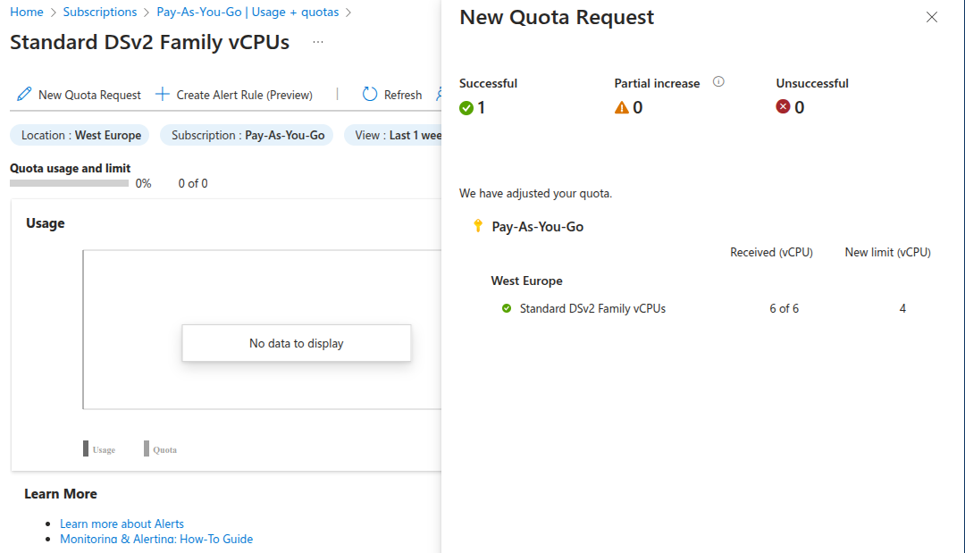
Task: Click the orange Partial increase warning icon
Action: [x=621, y=107]
